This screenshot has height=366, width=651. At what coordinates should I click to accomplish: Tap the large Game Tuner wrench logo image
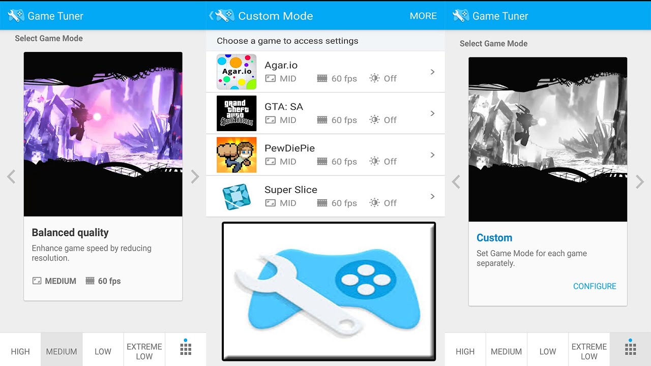[329, 291]
